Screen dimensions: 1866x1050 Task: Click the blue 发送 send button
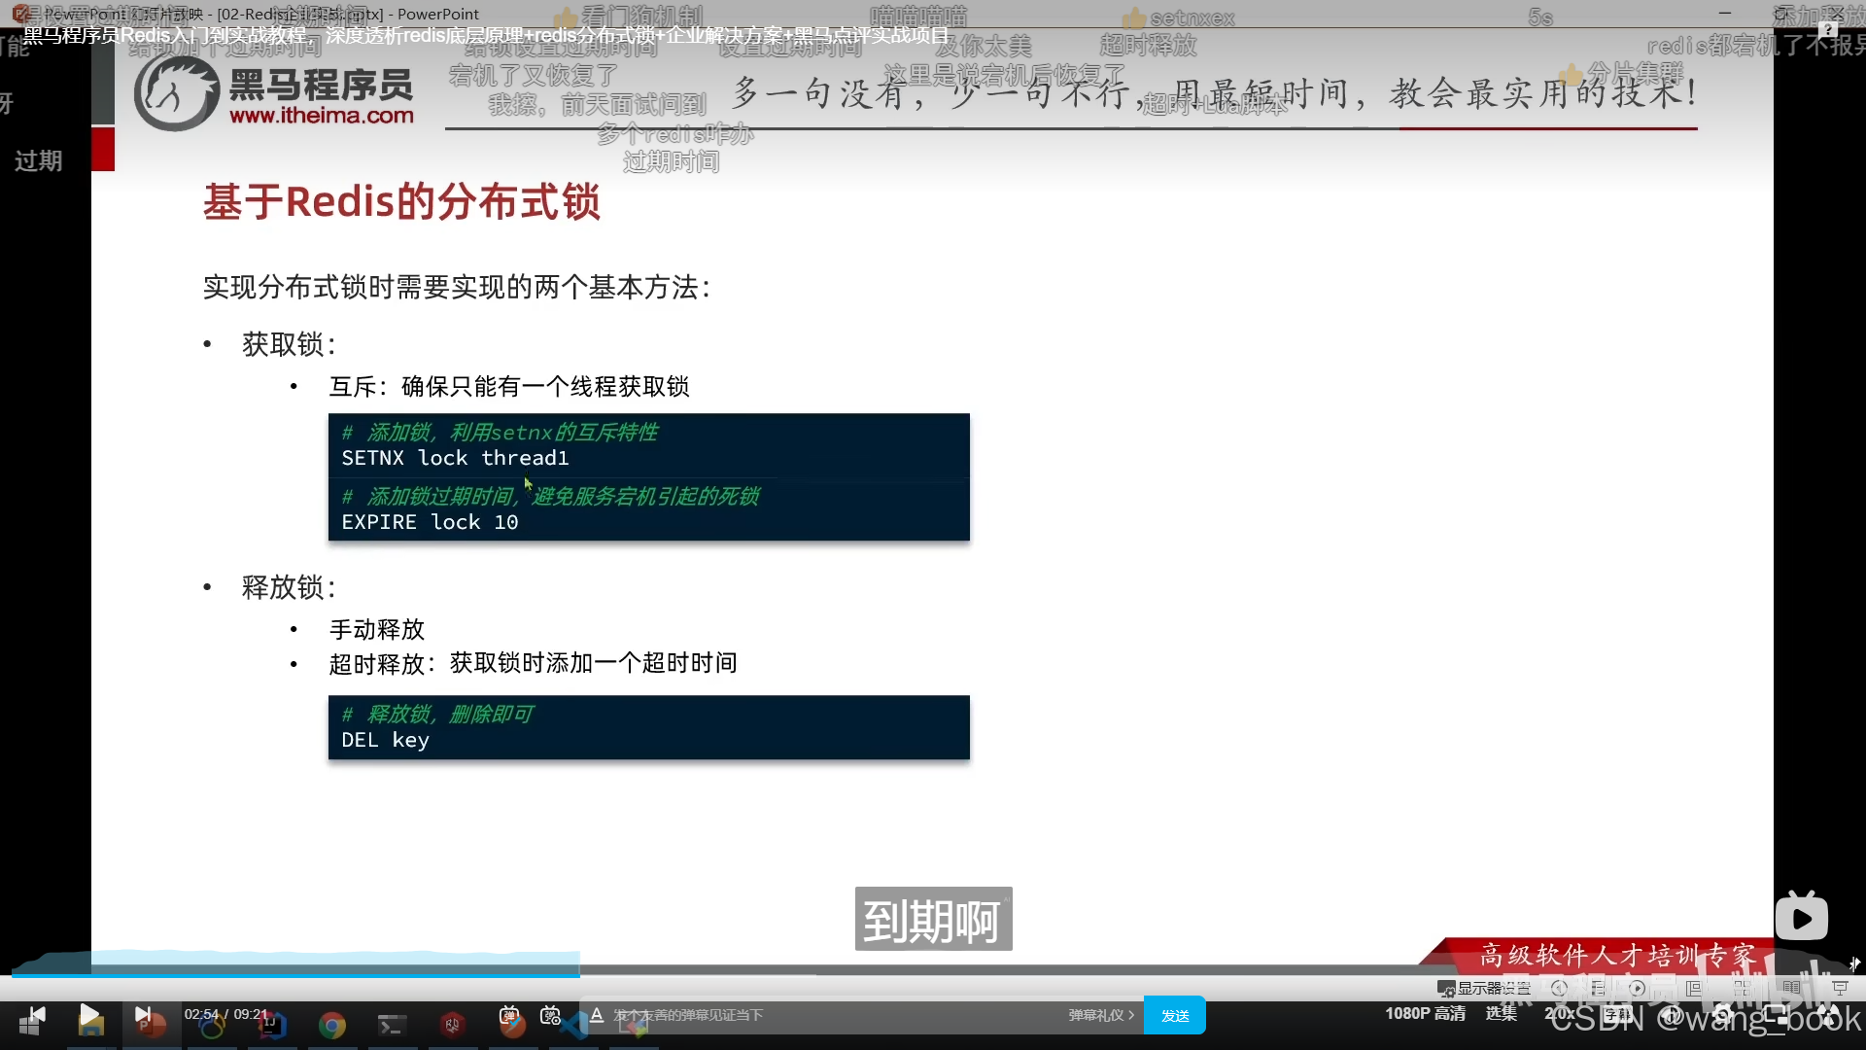pyautogui.click(x=1175, y=1015)
